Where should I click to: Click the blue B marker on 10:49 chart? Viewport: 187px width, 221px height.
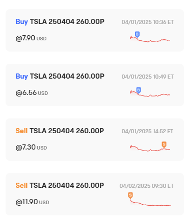(139, 90)
